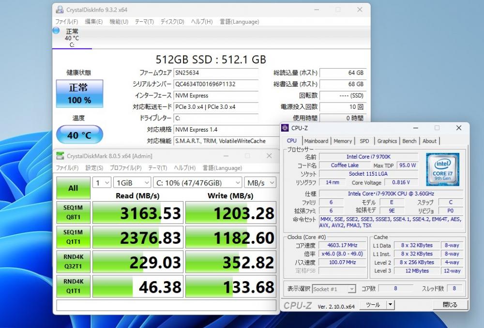Click the core speed value 4603.17 MHz

tap(342, 245)
